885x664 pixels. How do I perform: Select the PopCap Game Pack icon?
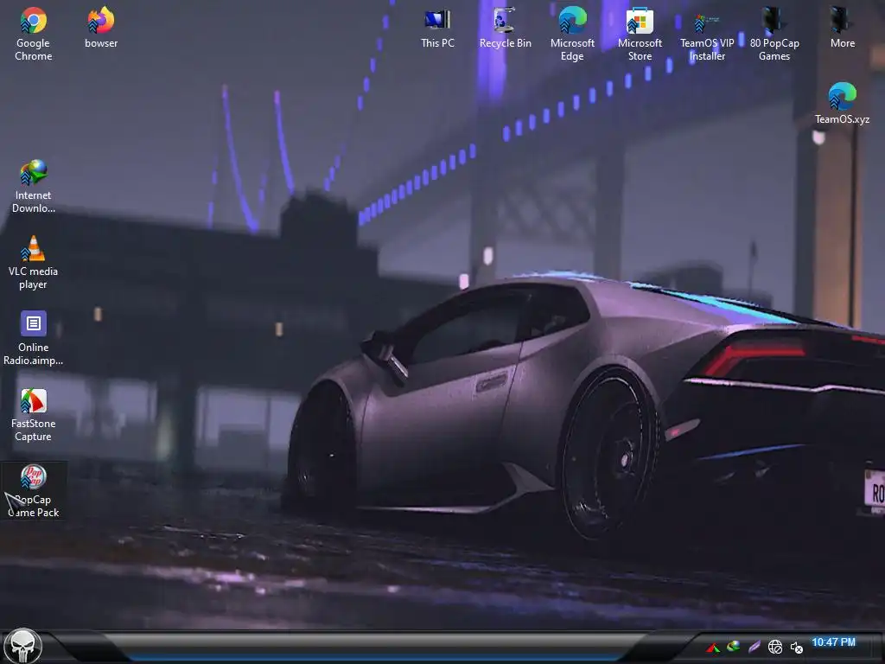tap(34, 491)
